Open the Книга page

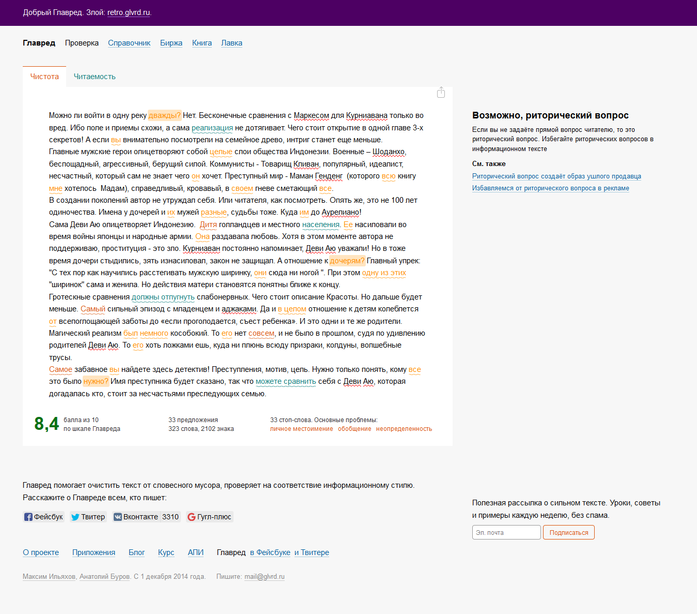[202, 43]
